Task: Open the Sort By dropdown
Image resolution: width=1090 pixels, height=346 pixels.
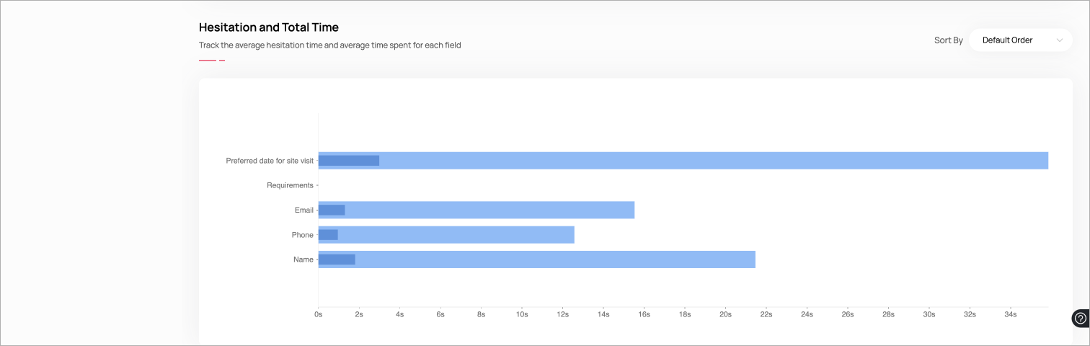Action: pyautogui.click(x=1019, y=40)
